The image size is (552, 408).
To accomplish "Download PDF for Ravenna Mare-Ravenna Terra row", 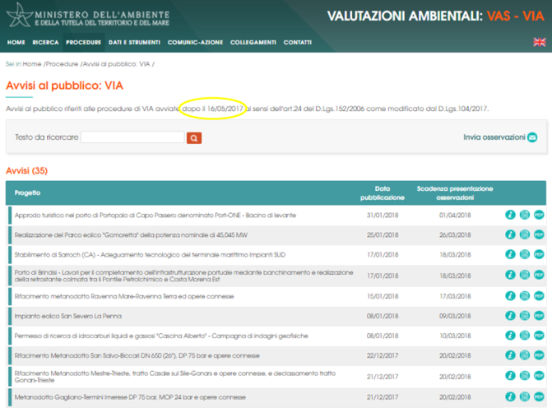I will point(539,296).
